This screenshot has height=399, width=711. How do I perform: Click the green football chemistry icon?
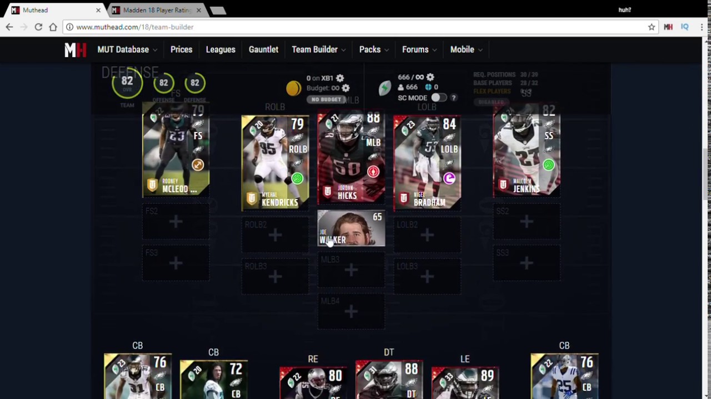click(x=384, y=88)
